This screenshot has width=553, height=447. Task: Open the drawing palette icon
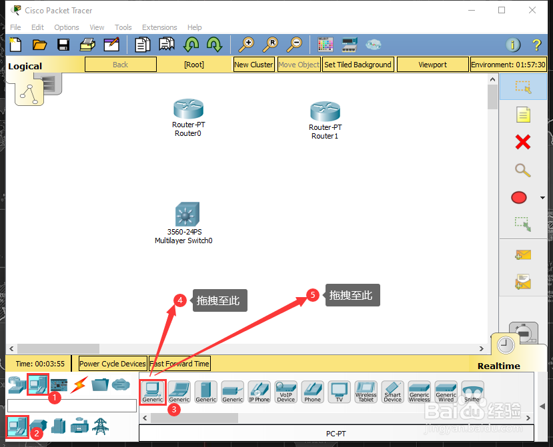point(325,45)
